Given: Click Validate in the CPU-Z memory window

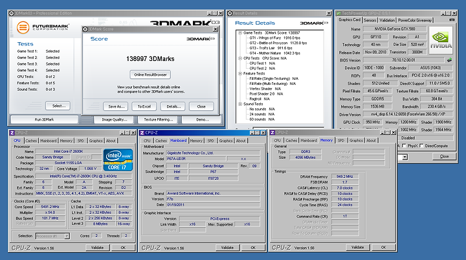Looking at the screenshot, I should coord(357,247).
